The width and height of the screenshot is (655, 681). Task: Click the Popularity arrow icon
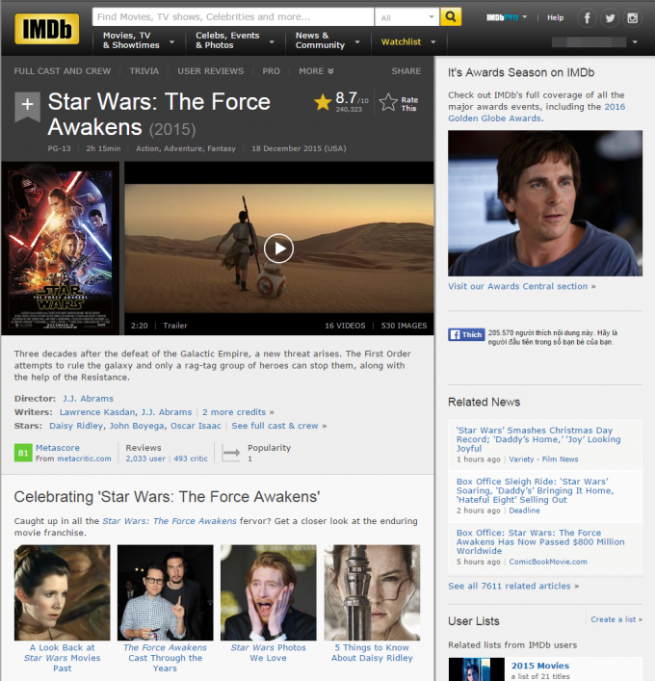pyautogui.click(x=230, y=453)
